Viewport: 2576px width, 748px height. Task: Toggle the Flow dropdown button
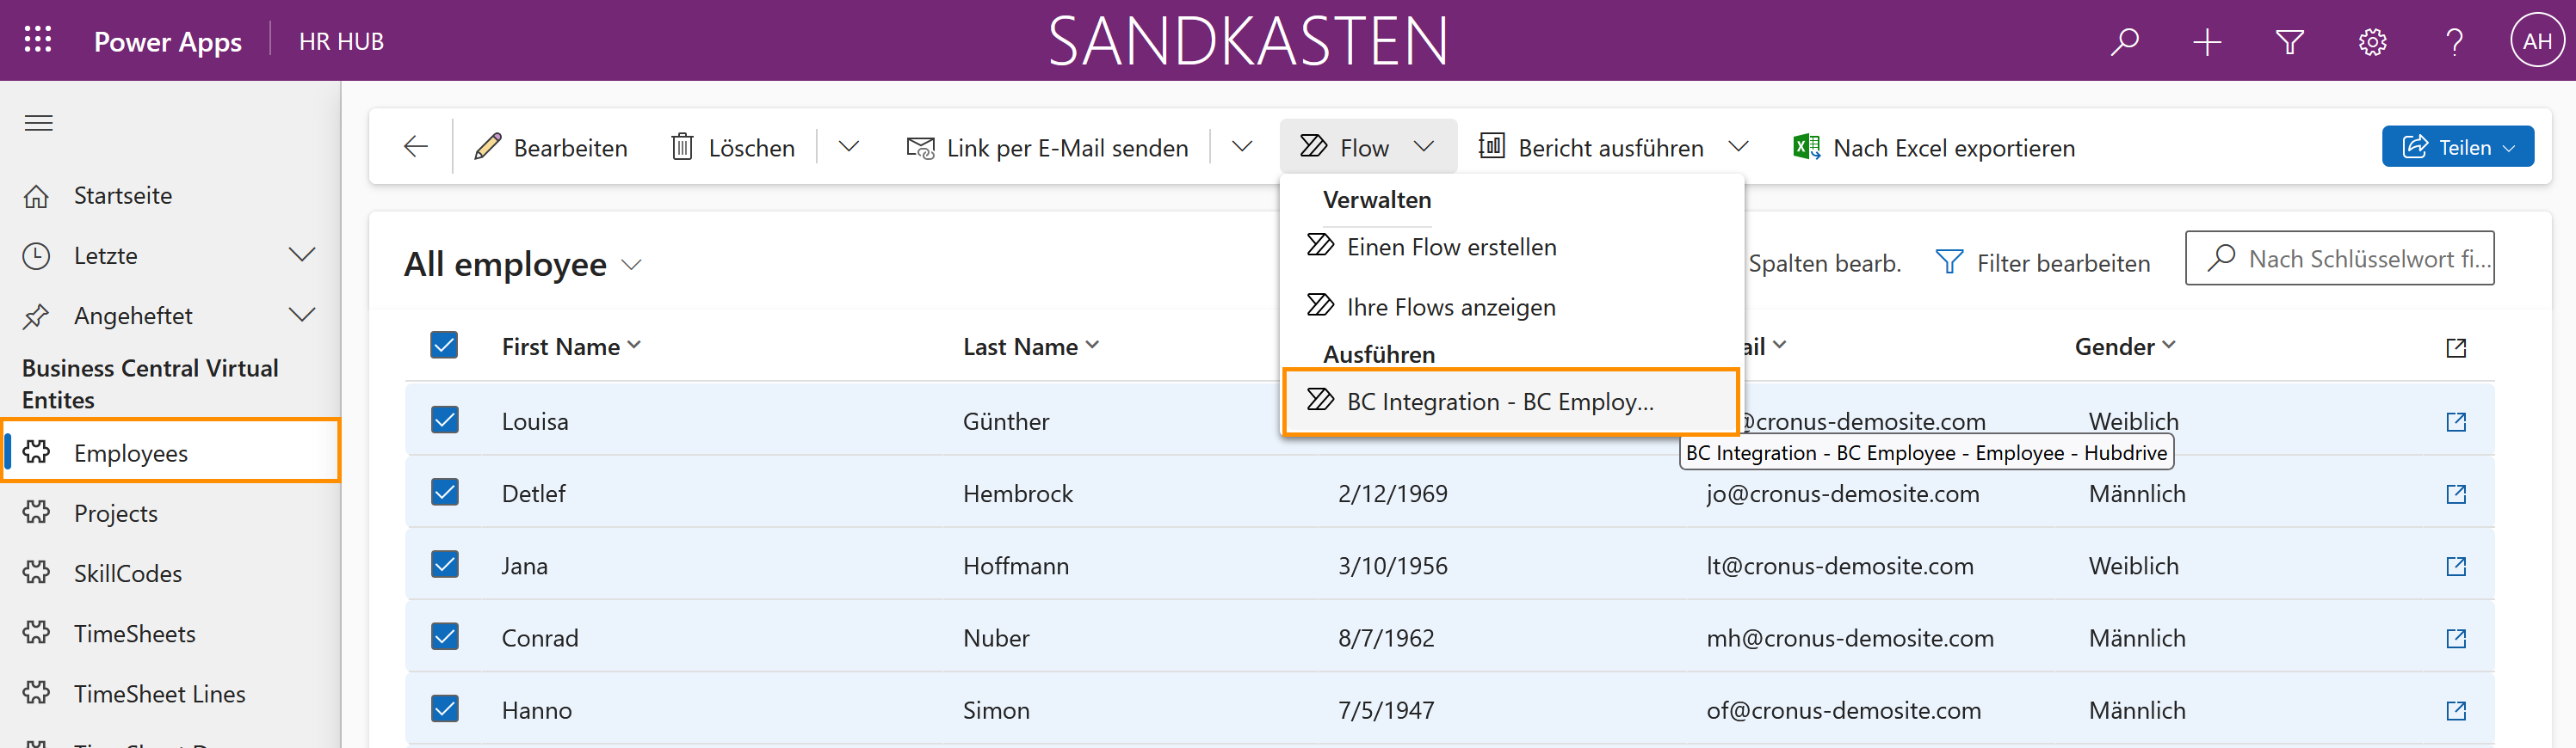click(x=1367, y=147)
